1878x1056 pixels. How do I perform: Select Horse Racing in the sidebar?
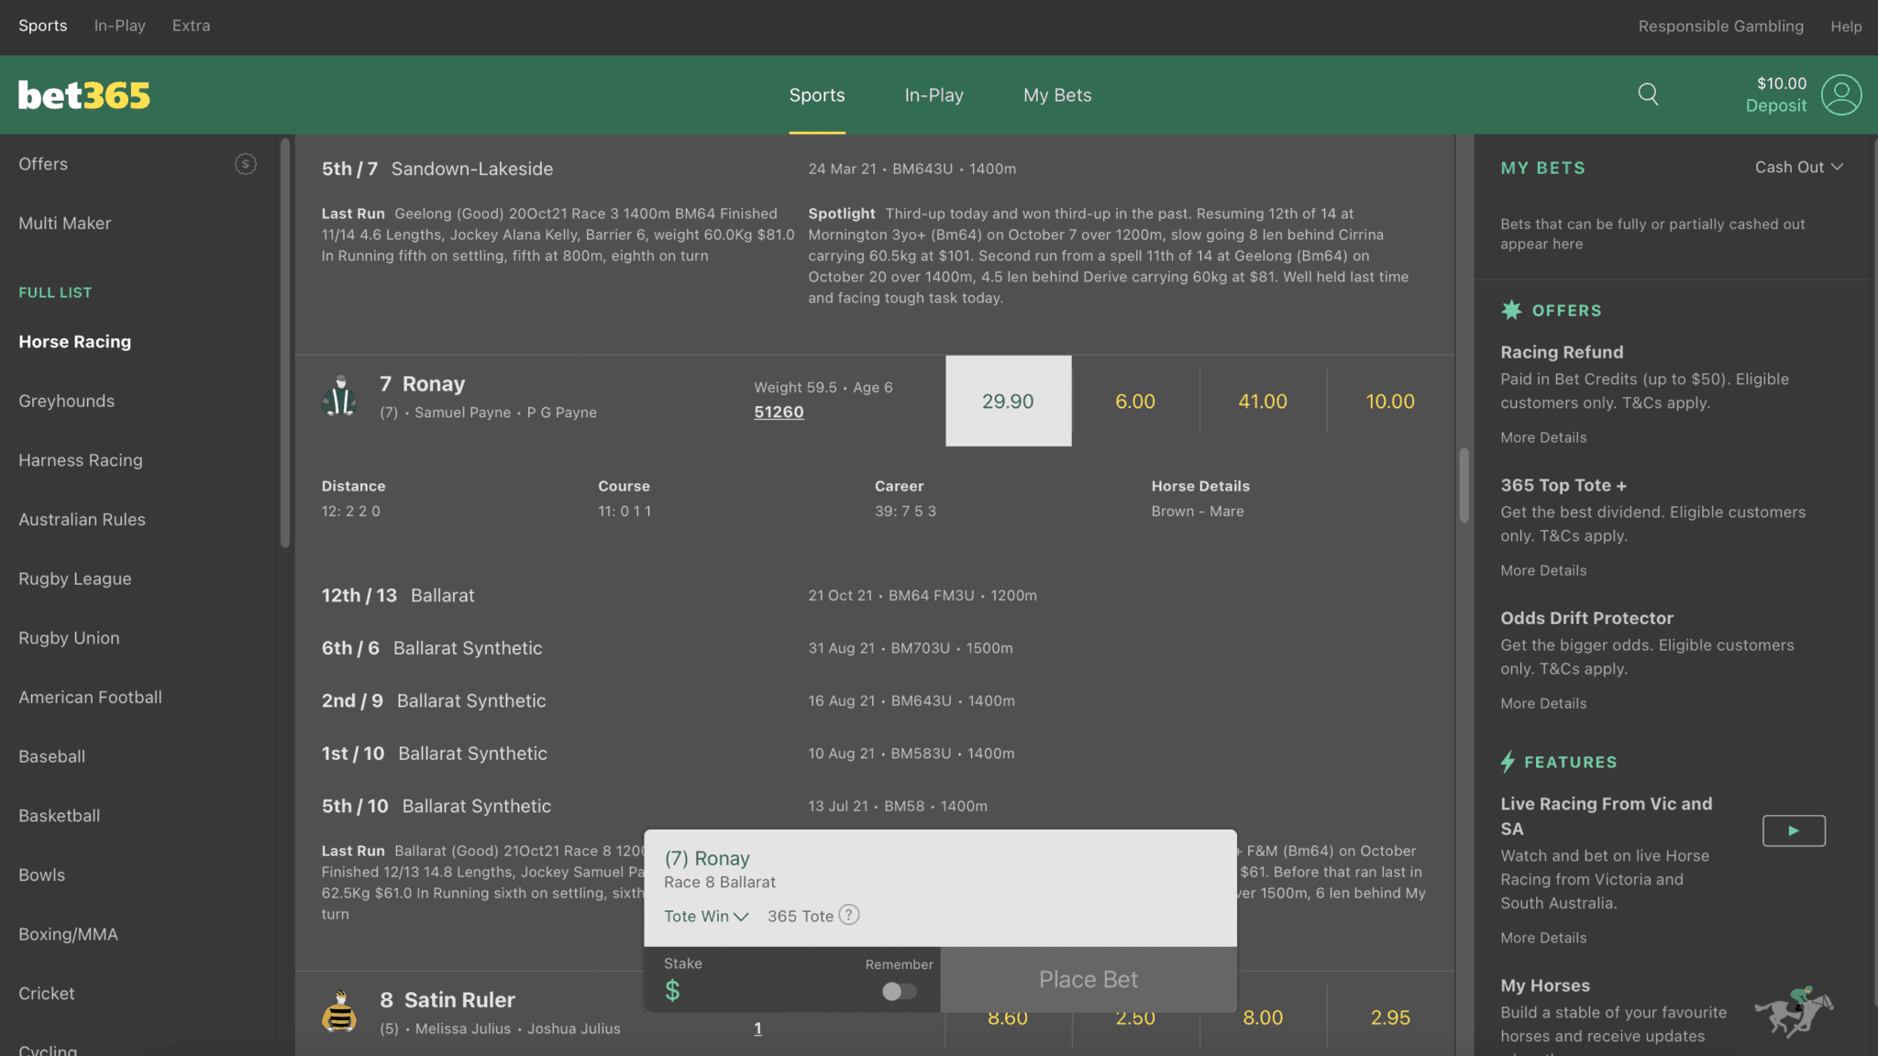click(74, 342)
